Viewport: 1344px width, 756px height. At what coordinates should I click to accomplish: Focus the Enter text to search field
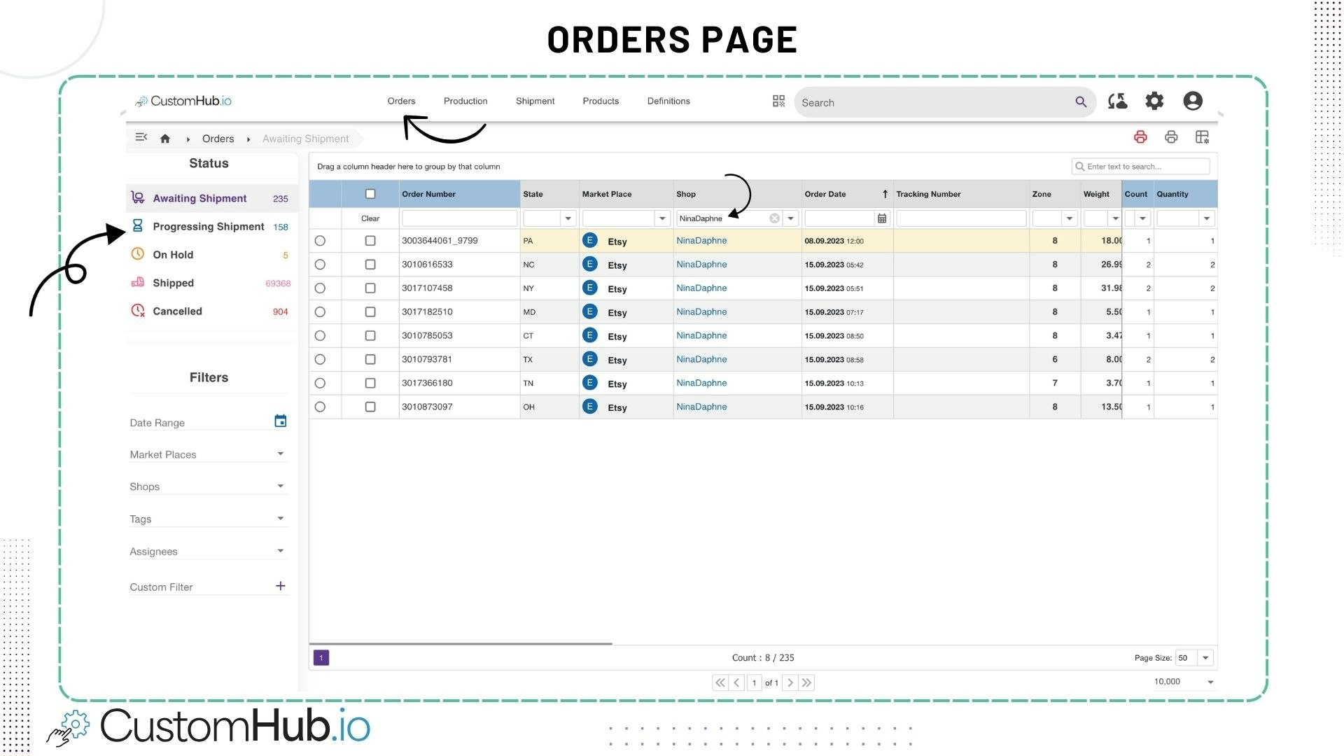pos(1141,166)
